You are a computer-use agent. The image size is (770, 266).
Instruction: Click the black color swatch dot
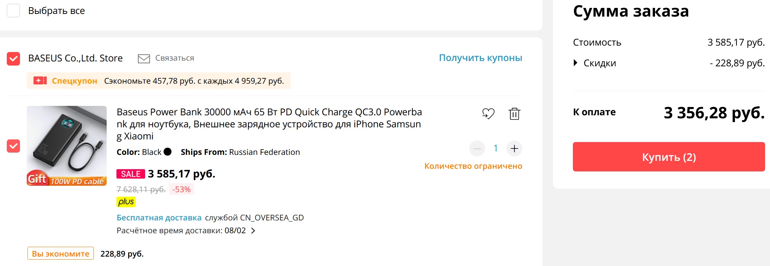[x=168, y=152]
